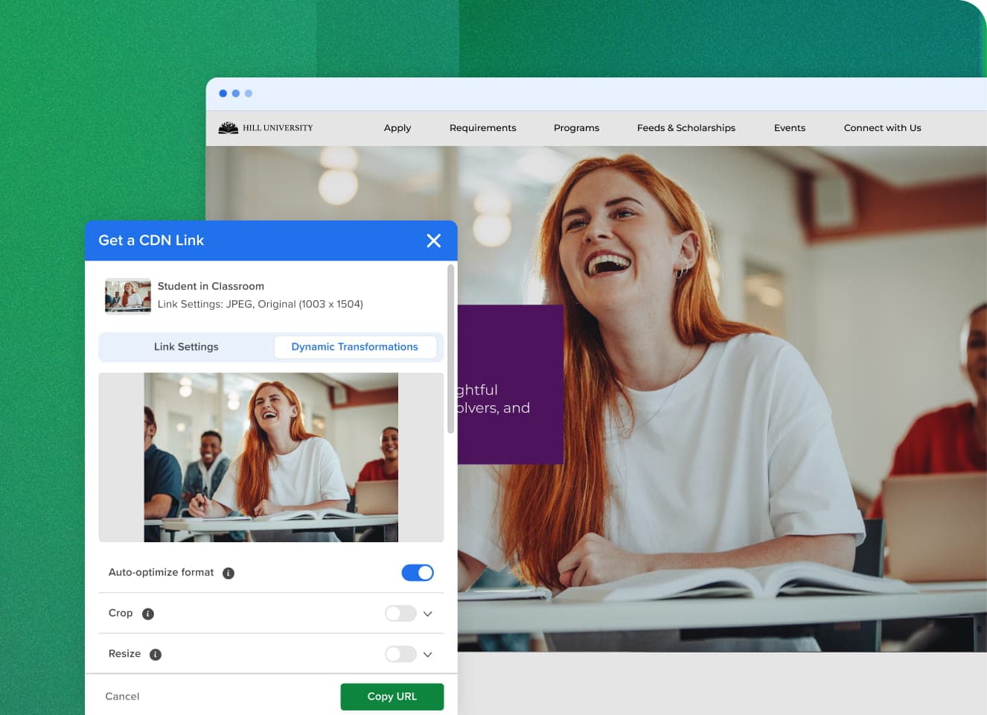Viewport: 987px width, 715px height.
Task: Enable the Crop toggle
Action: [x=400, y=613]
